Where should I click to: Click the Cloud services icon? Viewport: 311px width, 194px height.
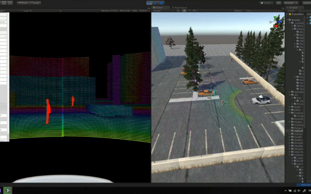tap(278, 3)
